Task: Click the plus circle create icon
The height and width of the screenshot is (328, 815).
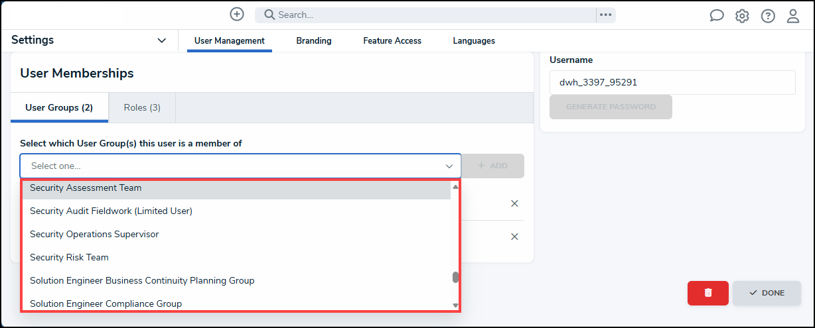Action: coord(237,14)
